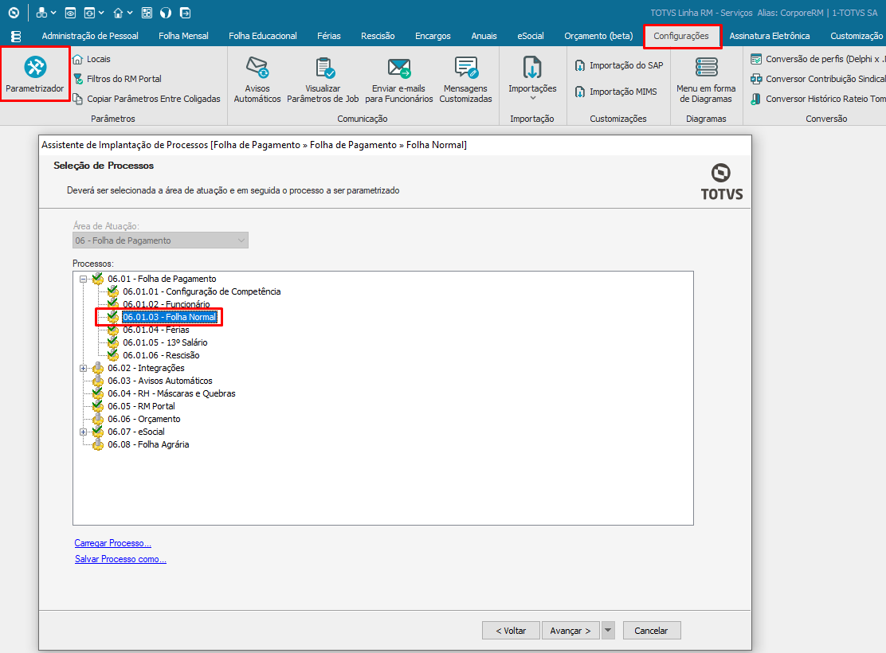The height and width of the screenshot is (653, 886).
Task: Select 06.01.04 - Férias in the tree
Action: point(156,330)
